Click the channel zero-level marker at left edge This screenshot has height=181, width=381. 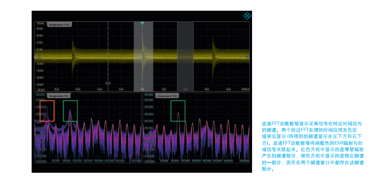37,56
